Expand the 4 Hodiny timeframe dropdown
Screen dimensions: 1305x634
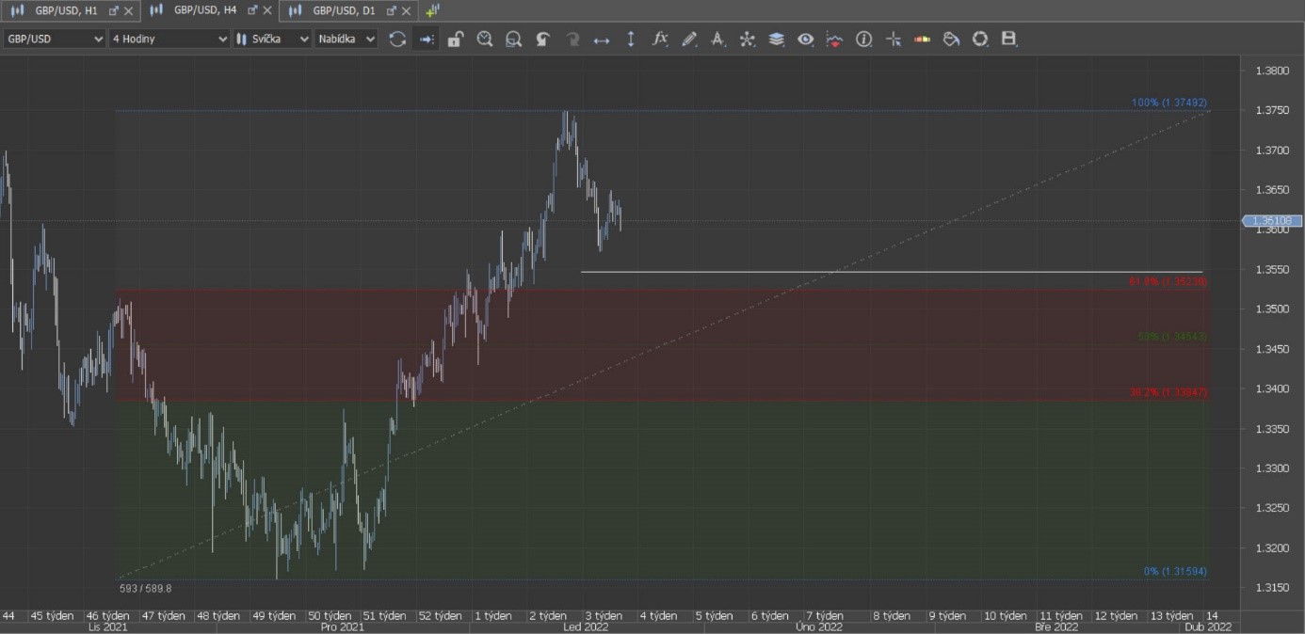(169, 40)
